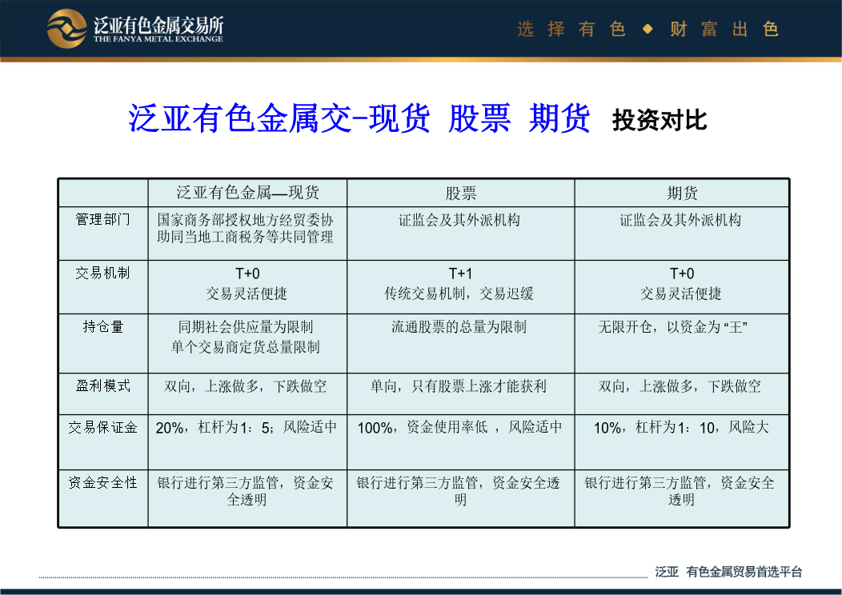Click row label 交易机制

102,273
